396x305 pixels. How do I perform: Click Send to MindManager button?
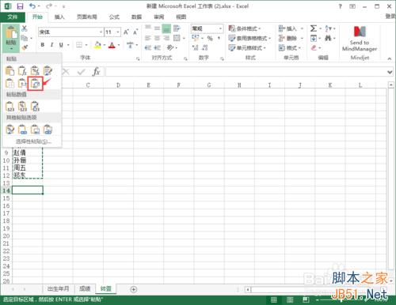click(360, 39)
